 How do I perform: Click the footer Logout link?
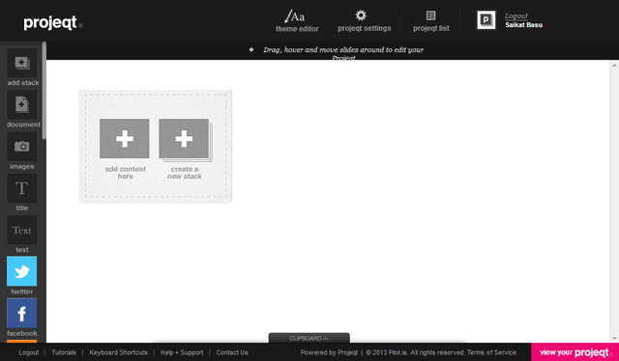[29, 352]
